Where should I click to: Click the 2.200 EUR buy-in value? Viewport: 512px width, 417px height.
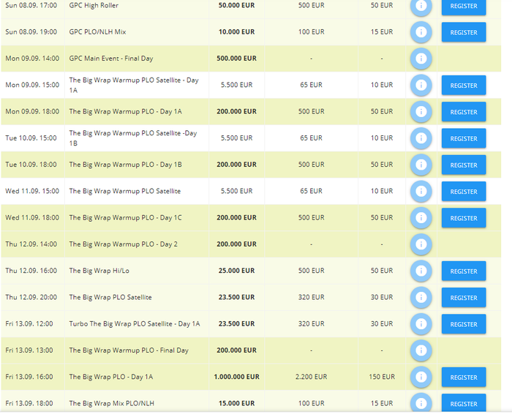coord(311,377)
